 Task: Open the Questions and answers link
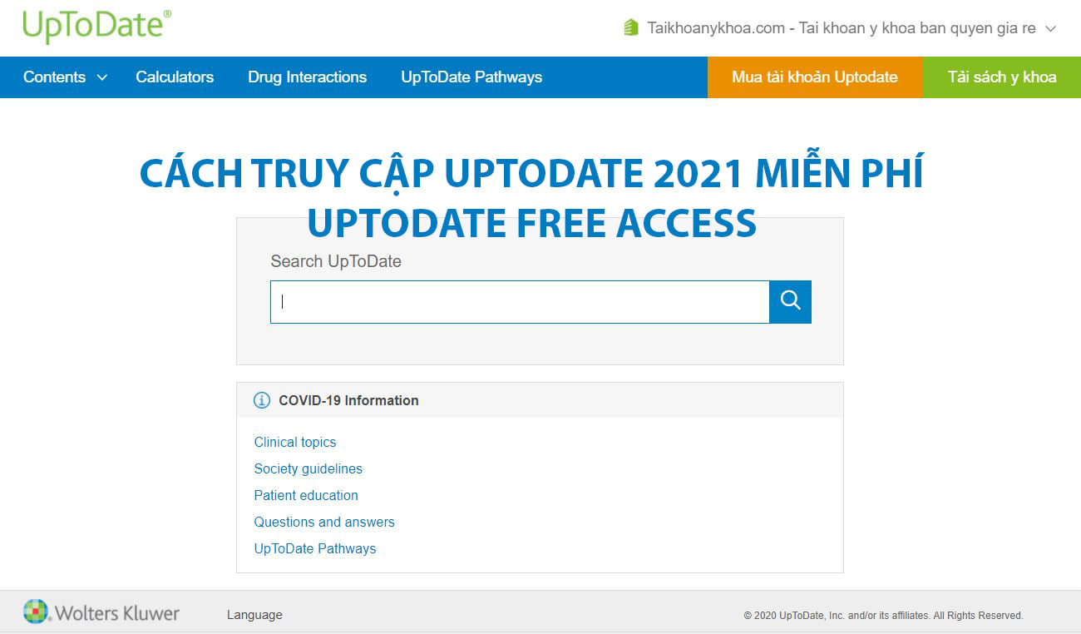[x=324, y=522]
